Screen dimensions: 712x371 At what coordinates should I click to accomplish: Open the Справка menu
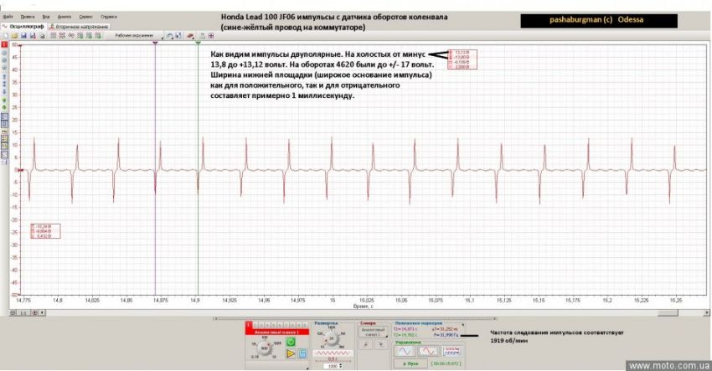(109, 17)
